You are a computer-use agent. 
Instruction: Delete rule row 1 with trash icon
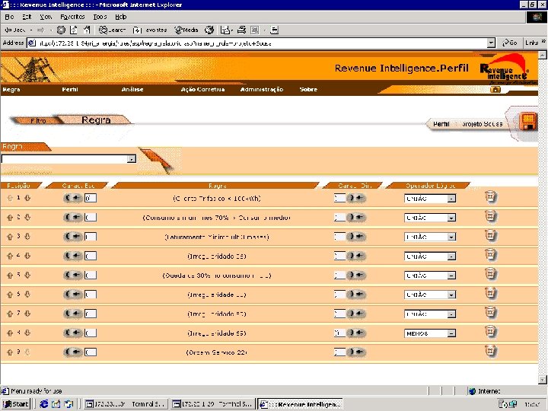491,197
